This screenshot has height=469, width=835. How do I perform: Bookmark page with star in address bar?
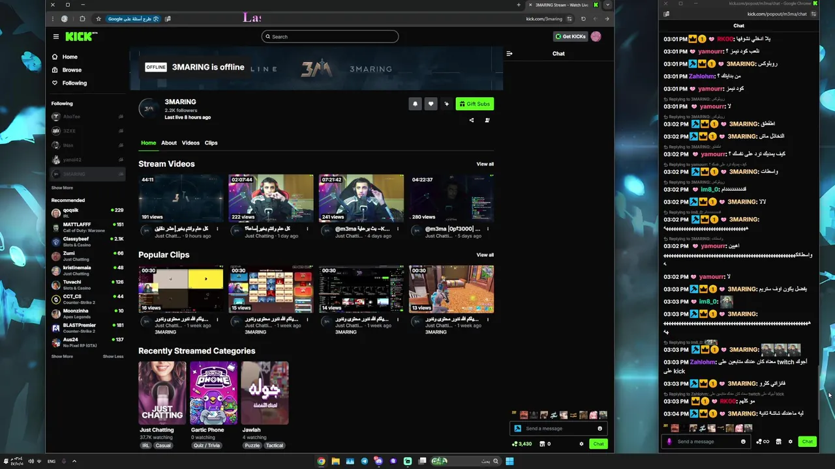tap(99, 19)
